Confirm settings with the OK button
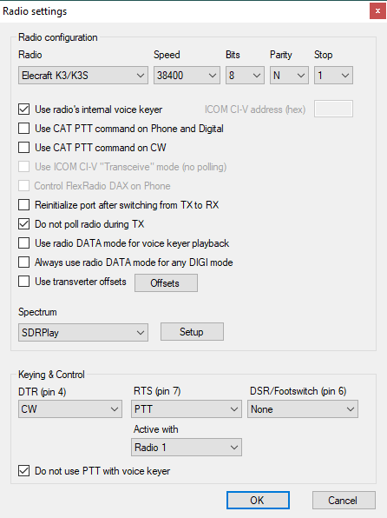Image resolution: width=387 pixels, height=518 pixels. [258, 500]
